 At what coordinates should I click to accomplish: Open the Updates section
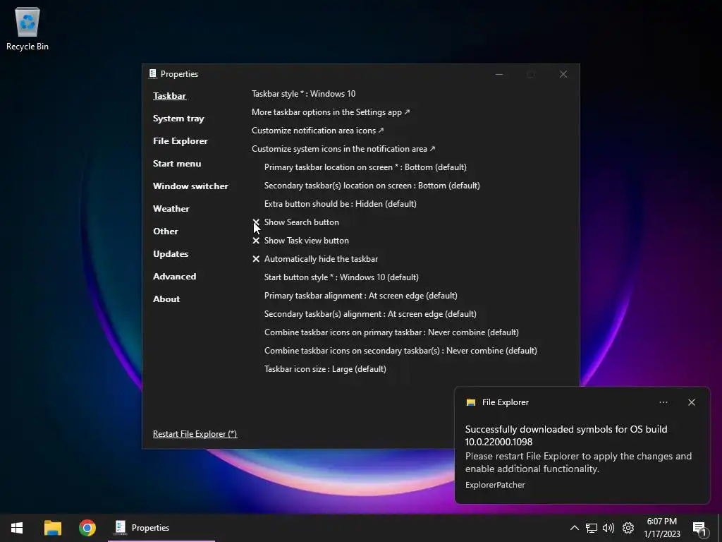click(171, 254)
